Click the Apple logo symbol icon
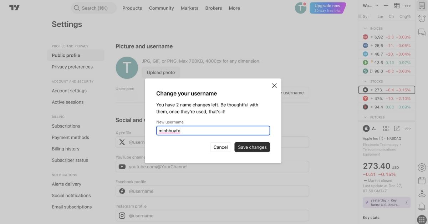Image resolution: width=428 pixels, height=224 pixels. [366, 128]
